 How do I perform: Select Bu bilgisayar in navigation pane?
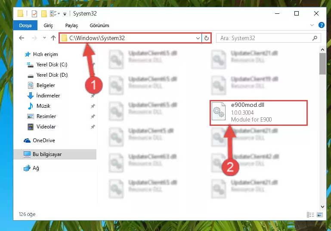55,154
